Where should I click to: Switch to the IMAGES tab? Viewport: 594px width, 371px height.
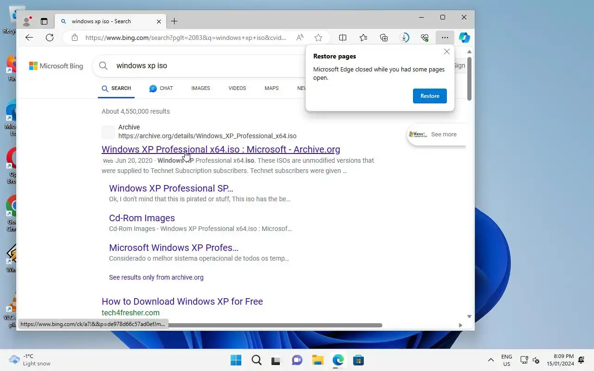tap(200, 88)
